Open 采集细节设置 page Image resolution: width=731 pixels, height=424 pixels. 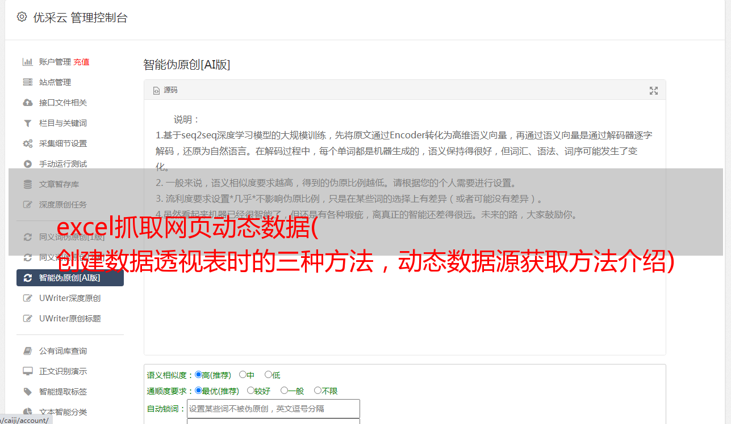63,143
